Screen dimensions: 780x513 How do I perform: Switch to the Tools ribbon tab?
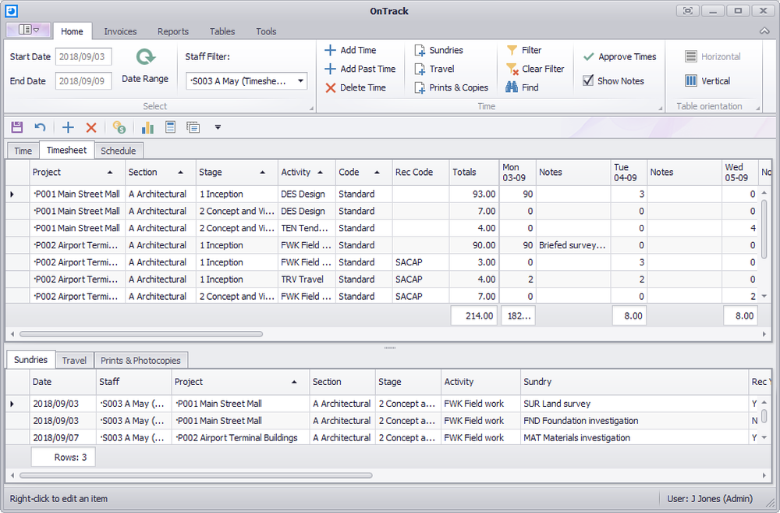coord(266,31)
